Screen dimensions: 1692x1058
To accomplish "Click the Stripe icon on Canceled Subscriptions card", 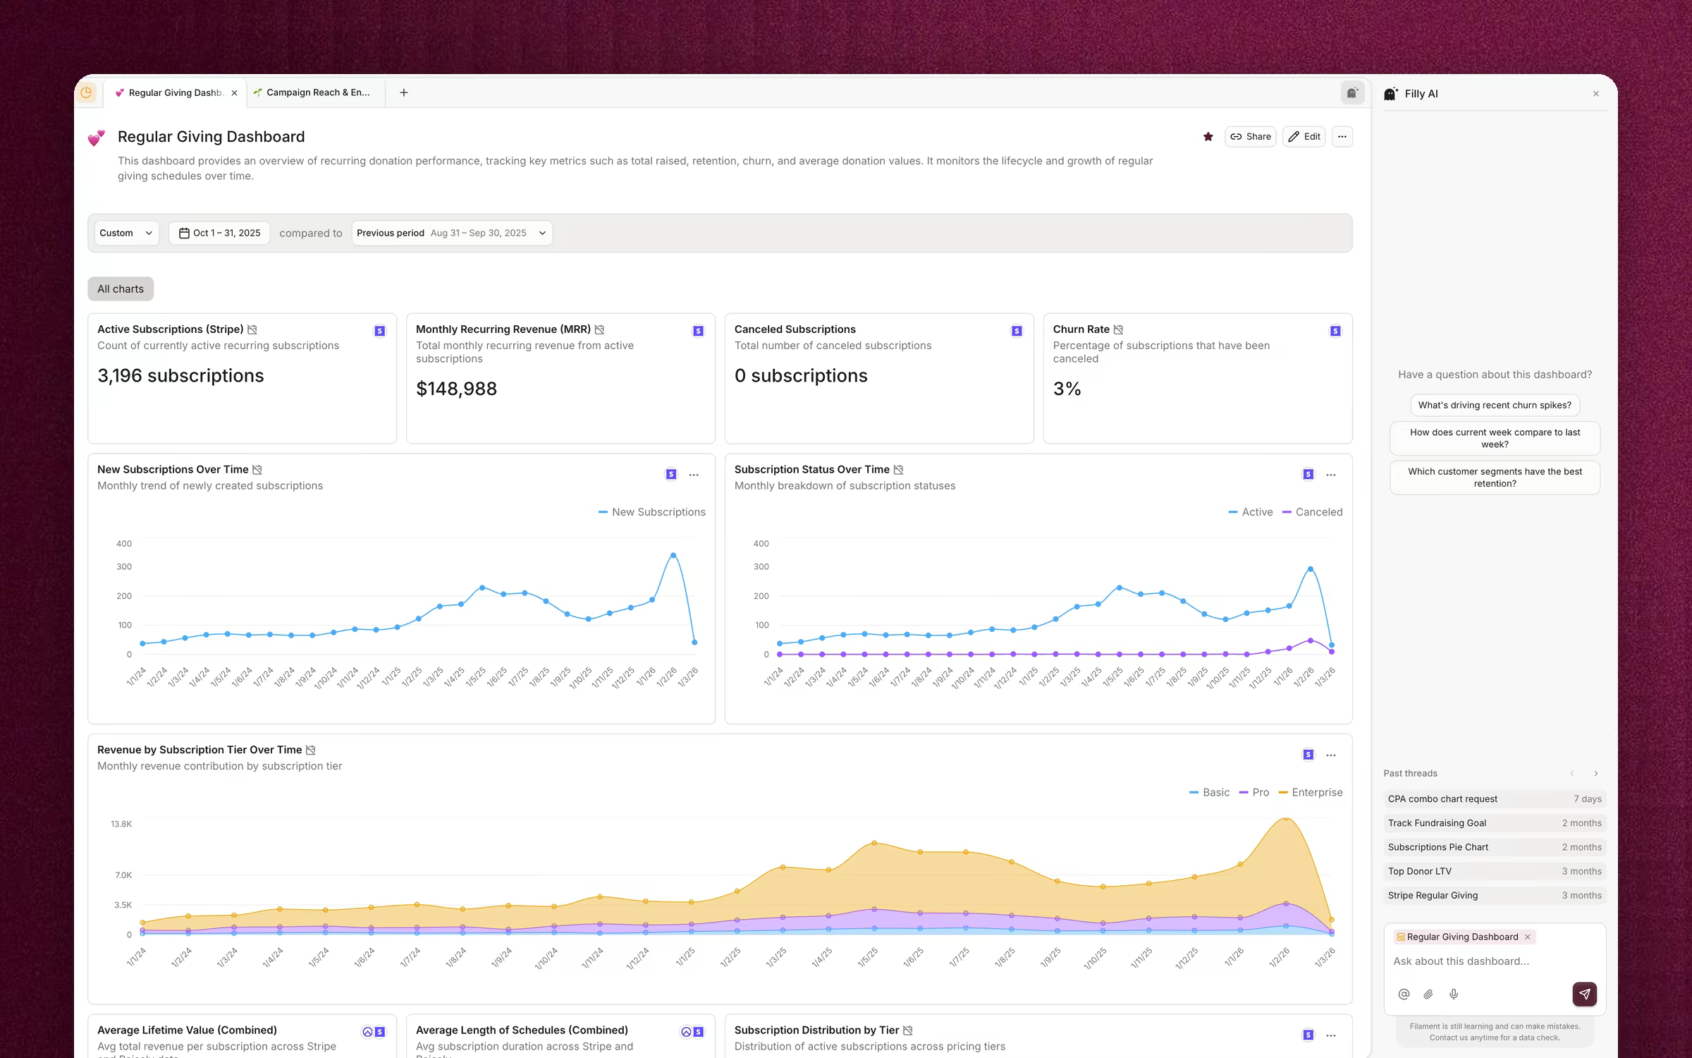I will [x=1017, y=331].
